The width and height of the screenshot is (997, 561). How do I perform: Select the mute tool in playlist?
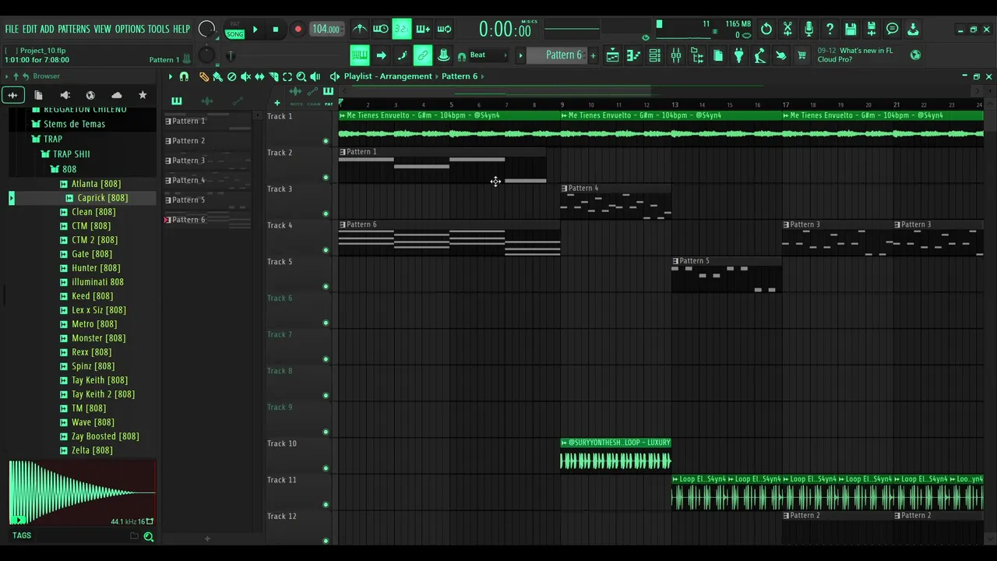245,76
